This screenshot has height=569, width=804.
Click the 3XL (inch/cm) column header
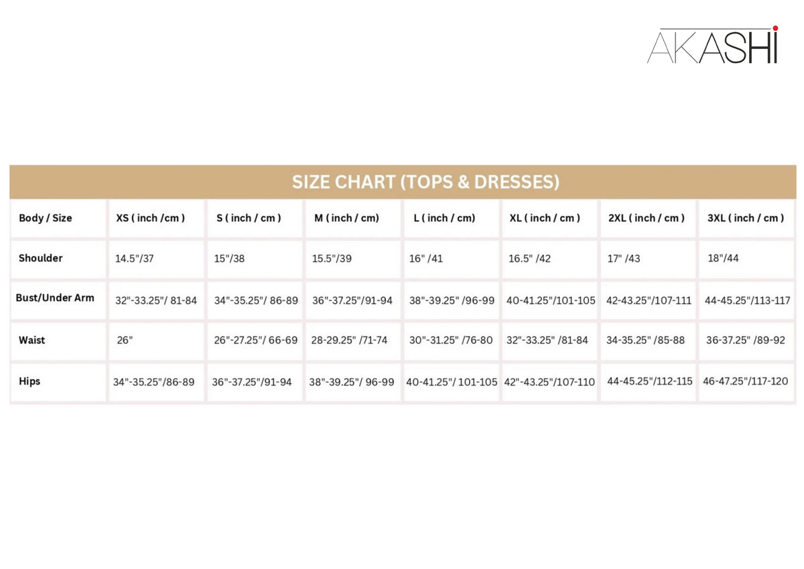746,218
